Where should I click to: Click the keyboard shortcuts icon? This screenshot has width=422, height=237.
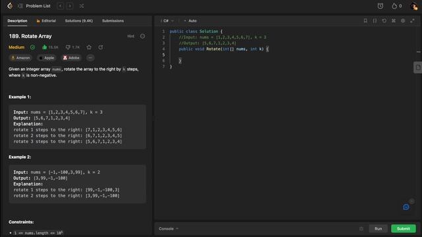click(x=394, y=20)
